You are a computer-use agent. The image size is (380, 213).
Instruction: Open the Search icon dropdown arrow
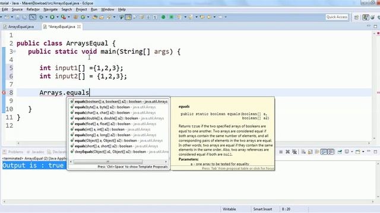(x=115, y=17)
